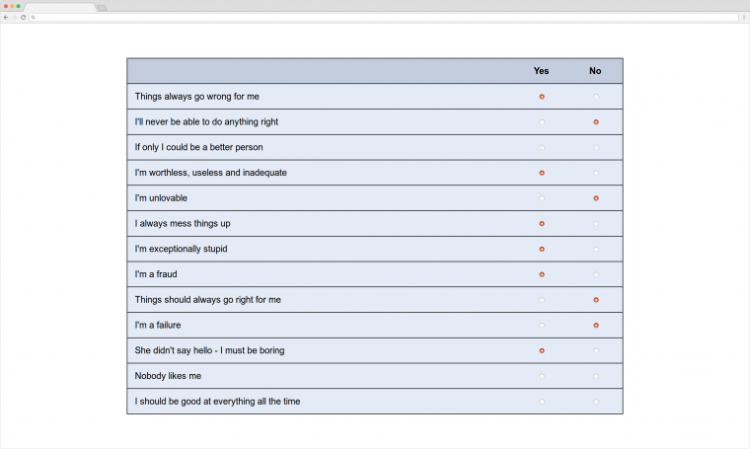Choose Yes for "I'm unlovable"
Viewport: 750px width, 449px height.
pos(542,198)
